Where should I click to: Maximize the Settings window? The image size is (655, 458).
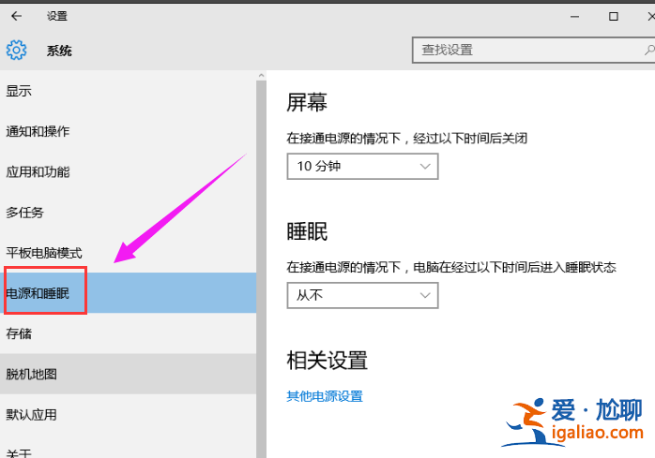[613, 16]
